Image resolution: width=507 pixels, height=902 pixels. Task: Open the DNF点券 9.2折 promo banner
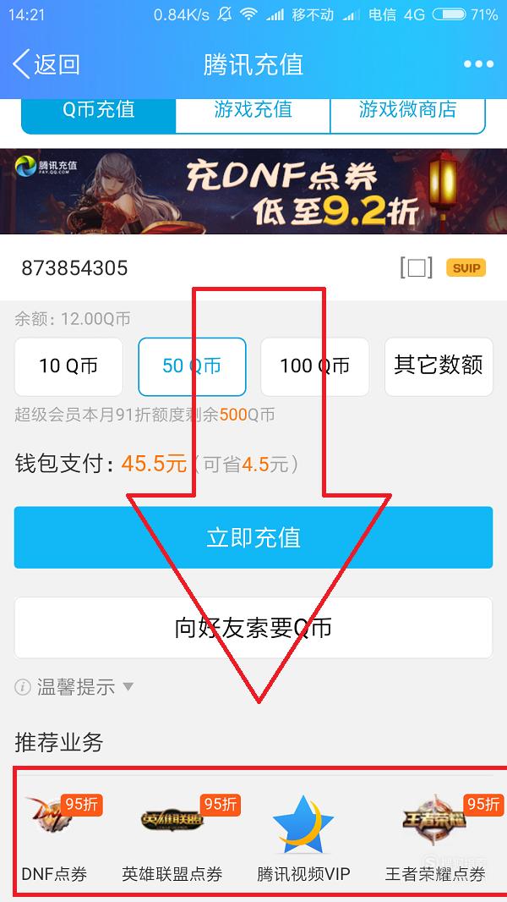[x=253, y=191]
